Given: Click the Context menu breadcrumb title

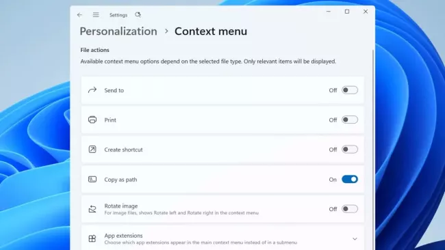Looking at the screenshot, I should (211, 31).
